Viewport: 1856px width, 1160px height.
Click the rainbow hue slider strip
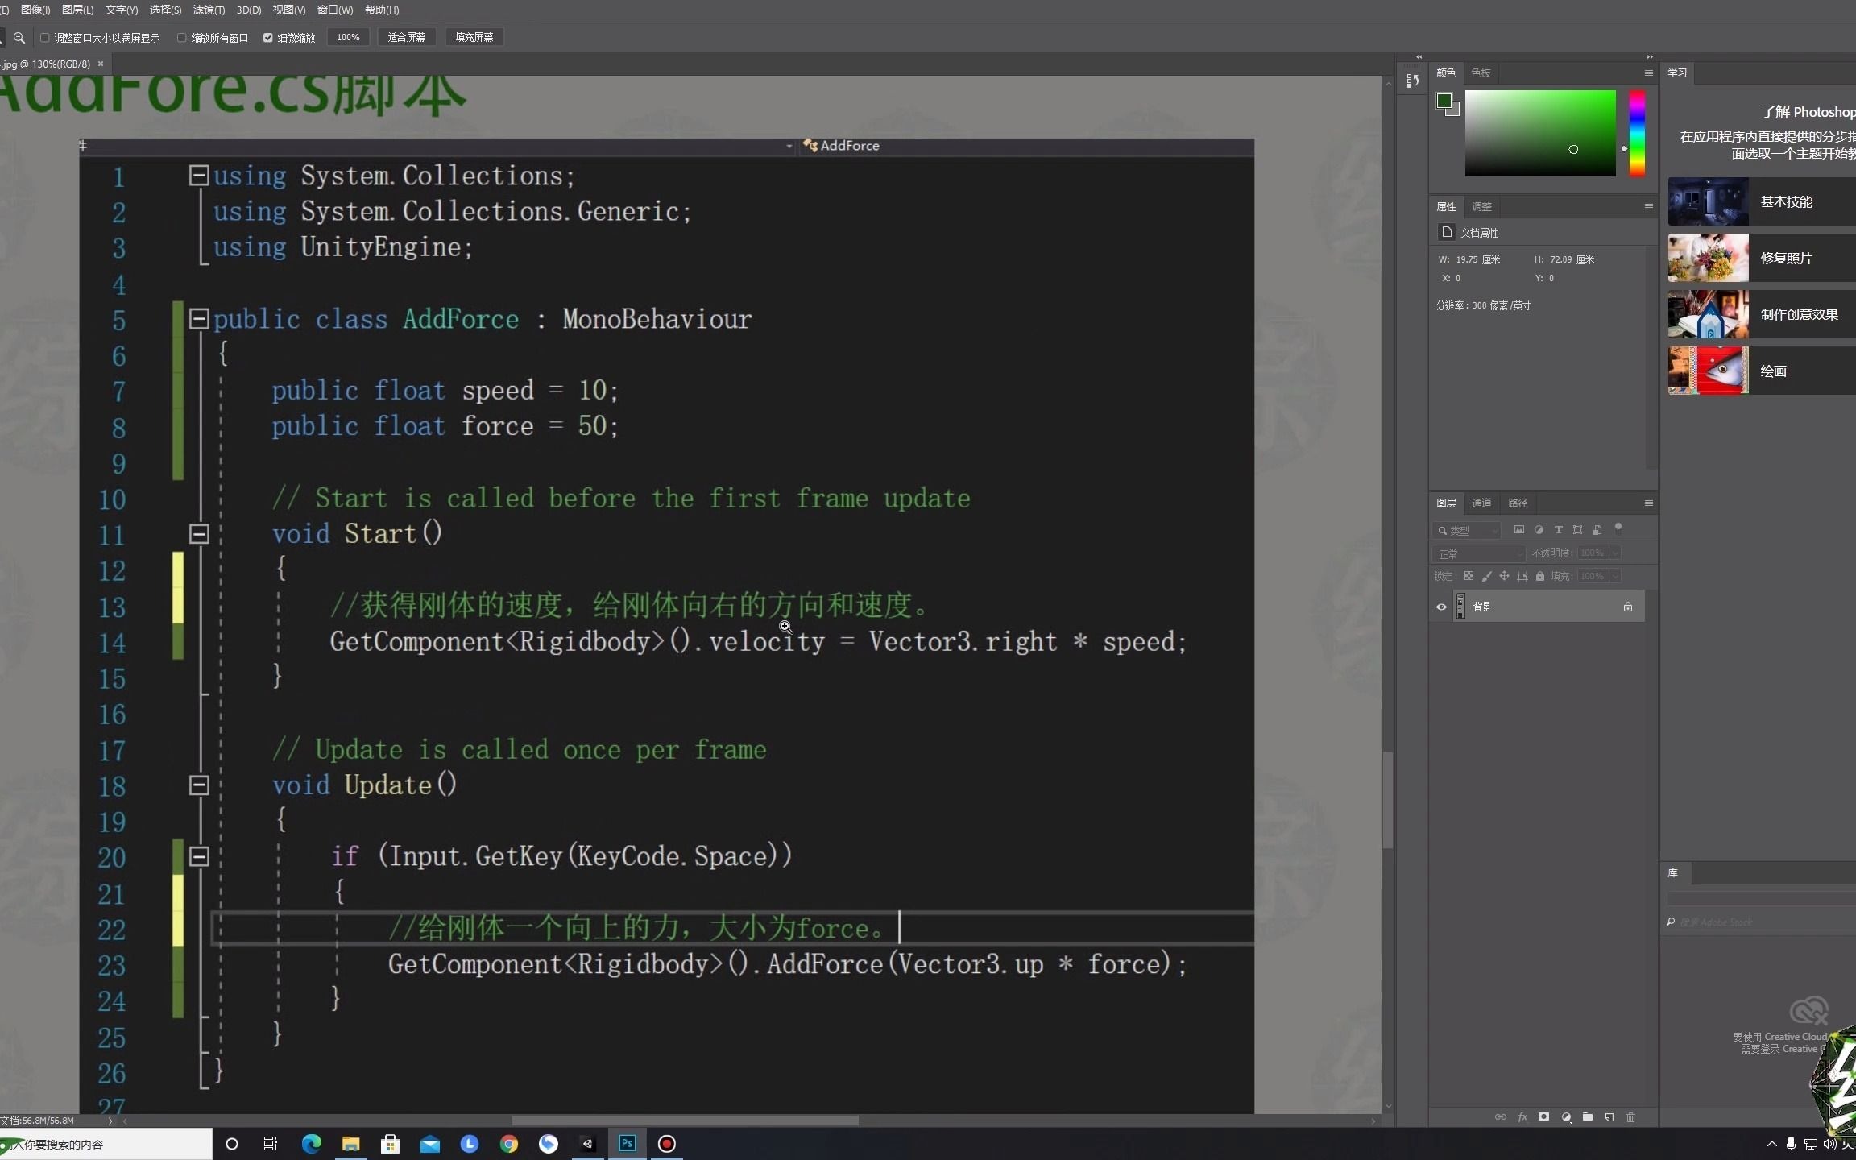tap(1637, 133)
